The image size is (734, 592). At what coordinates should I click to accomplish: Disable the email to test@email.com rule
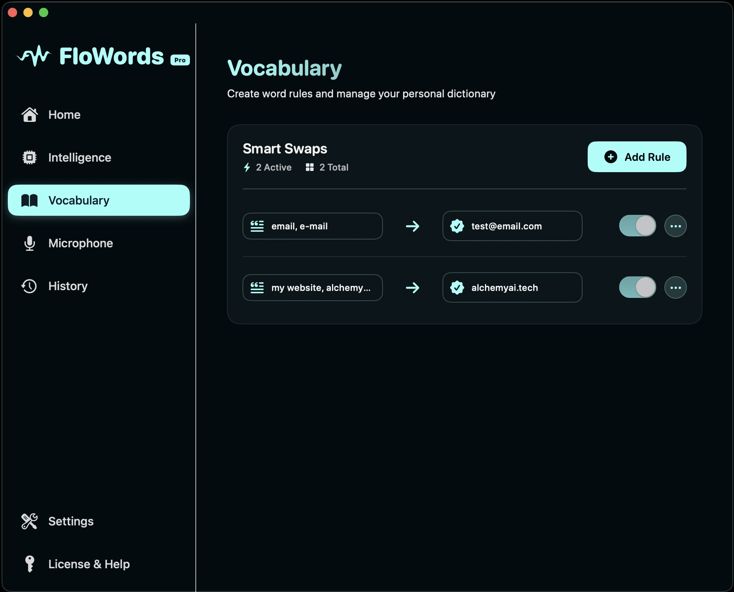point(637,226)
